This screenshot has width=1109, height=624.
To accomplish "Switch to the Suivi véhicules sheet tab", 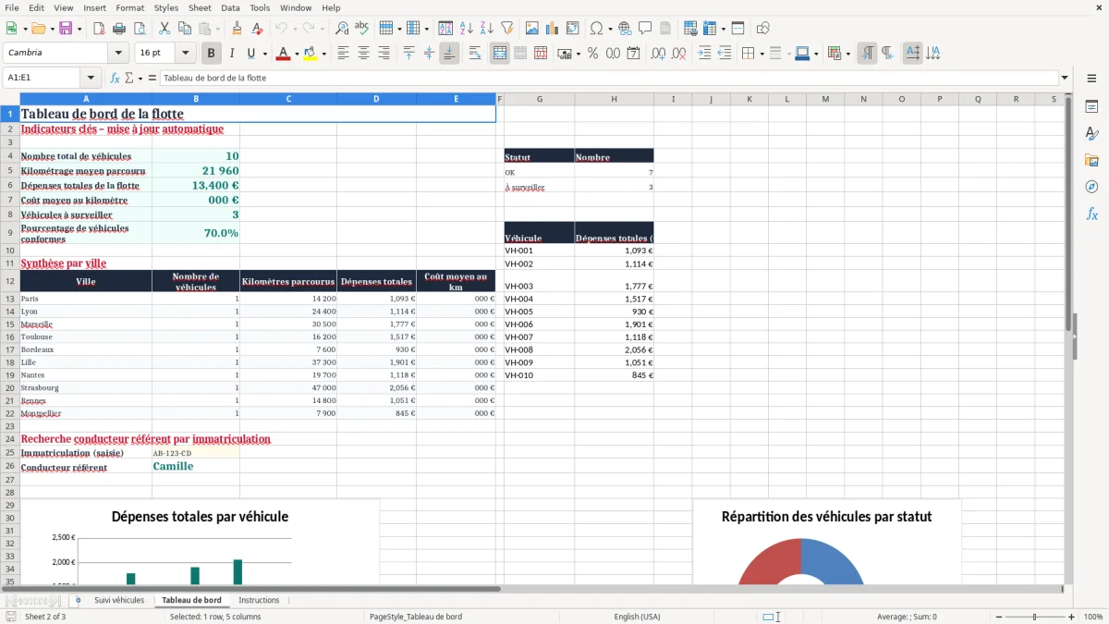I will 119,600.
